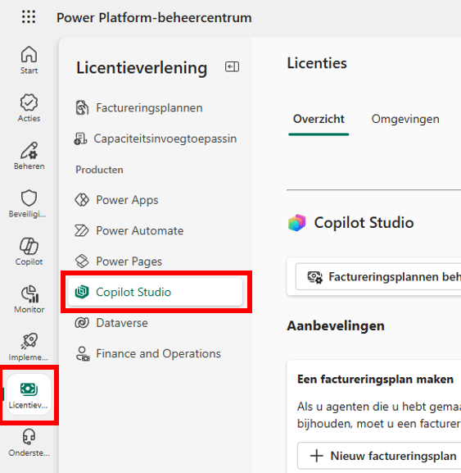Image resolution: width=461 pixels, height=473 pixels.
Task: Select Power Apps under Producten
Action: point(156,200)
